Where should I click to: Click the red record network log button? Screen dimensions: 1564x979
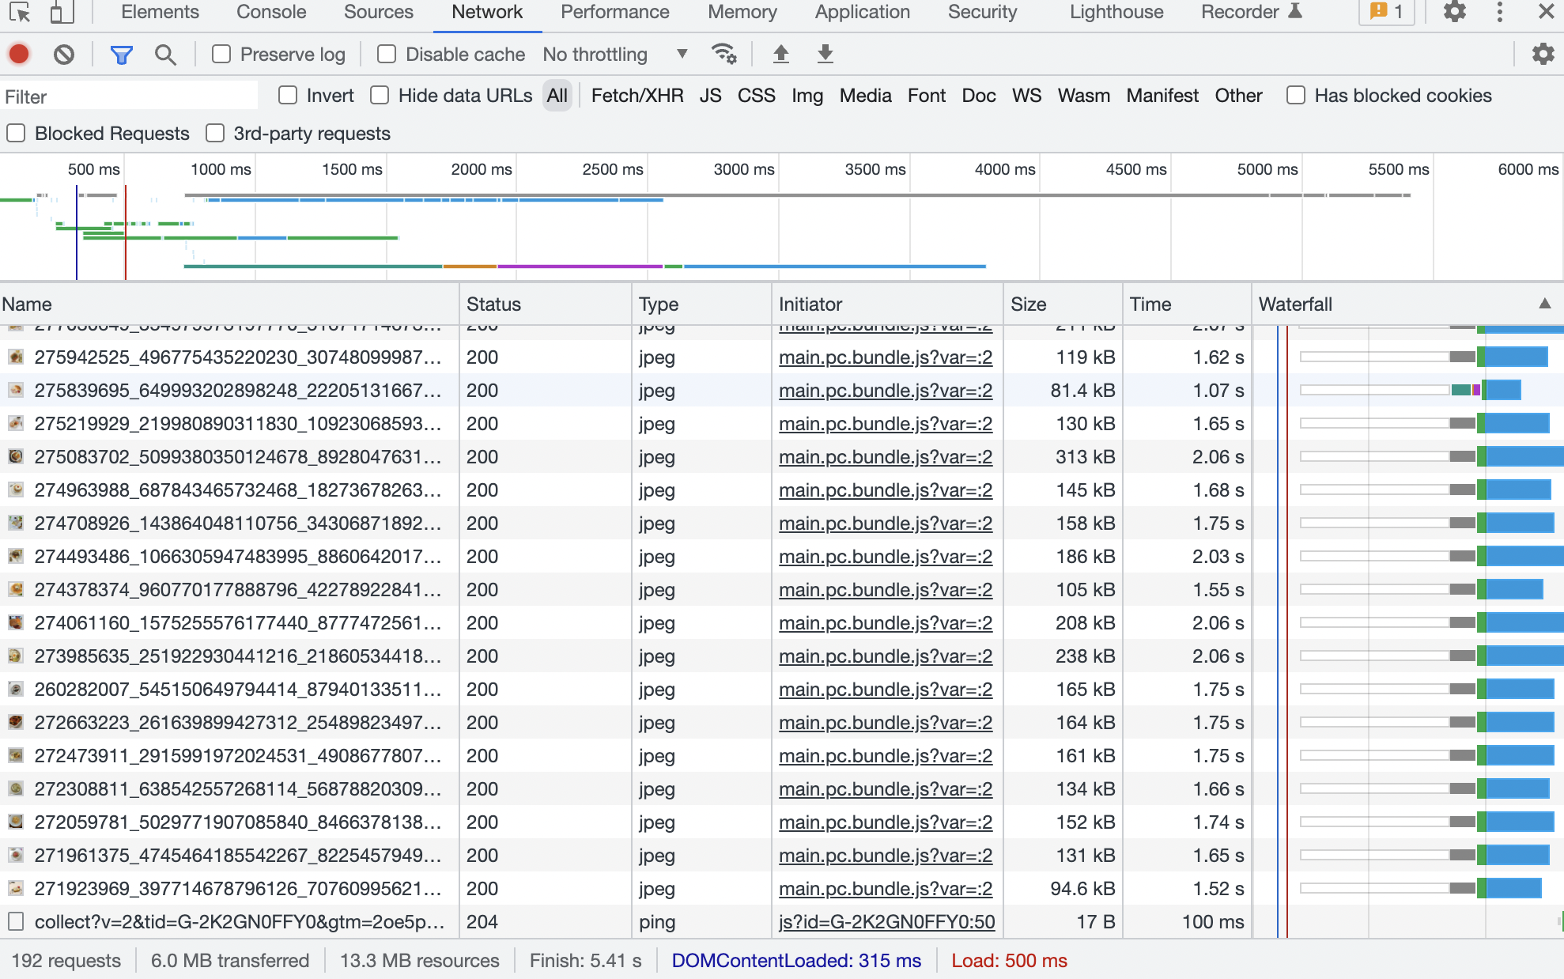pyautogui.click(x=19, y=55)
